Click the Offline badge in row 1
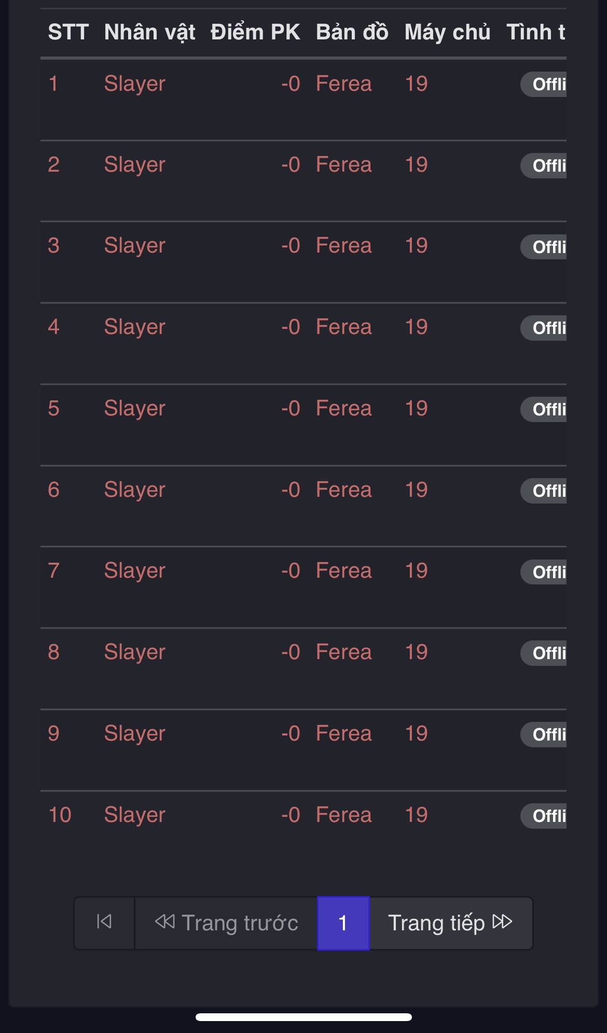 (545, 85)
